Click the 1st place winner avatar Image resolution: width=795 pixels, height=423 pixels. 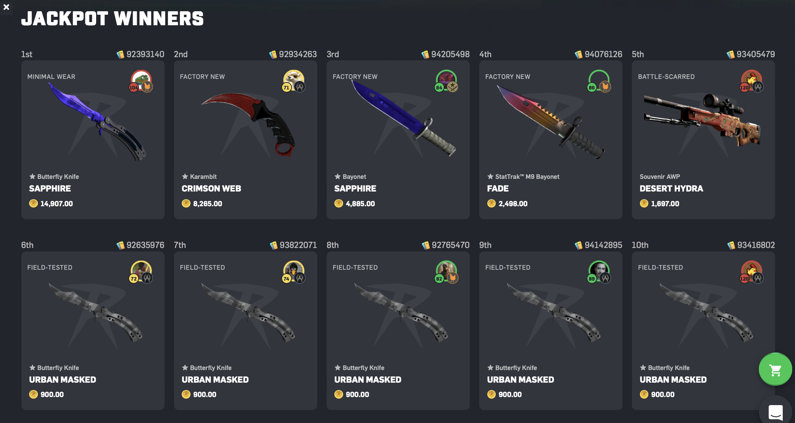pyautogui.click(x=141, y=80)
